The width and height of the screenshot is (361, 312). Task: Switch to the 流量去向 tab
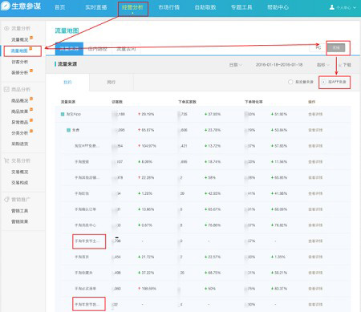[x=126, y=49]
